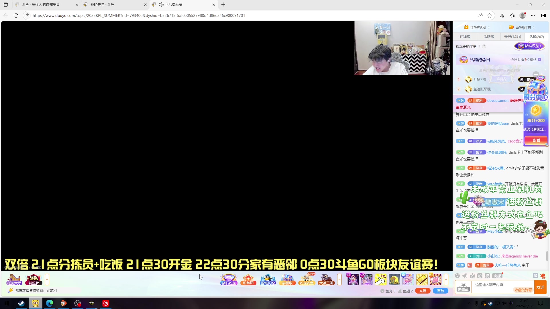Click the 未佩戴 fan badge selector
Viewport: 550px width, 309px height.
click(x=463, y=287)
